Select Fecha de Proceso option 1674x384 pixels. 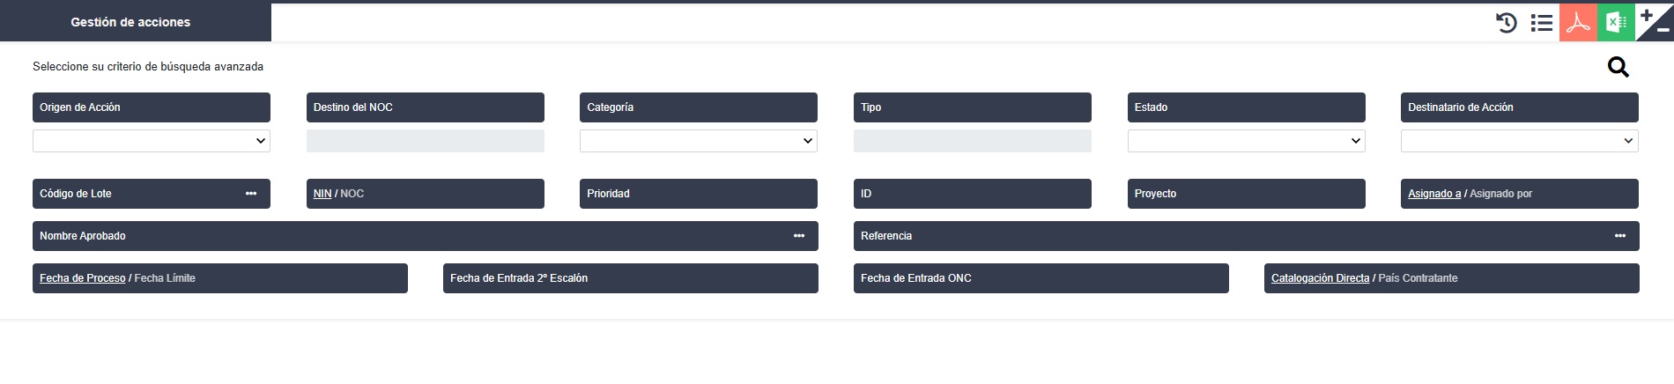83,278
